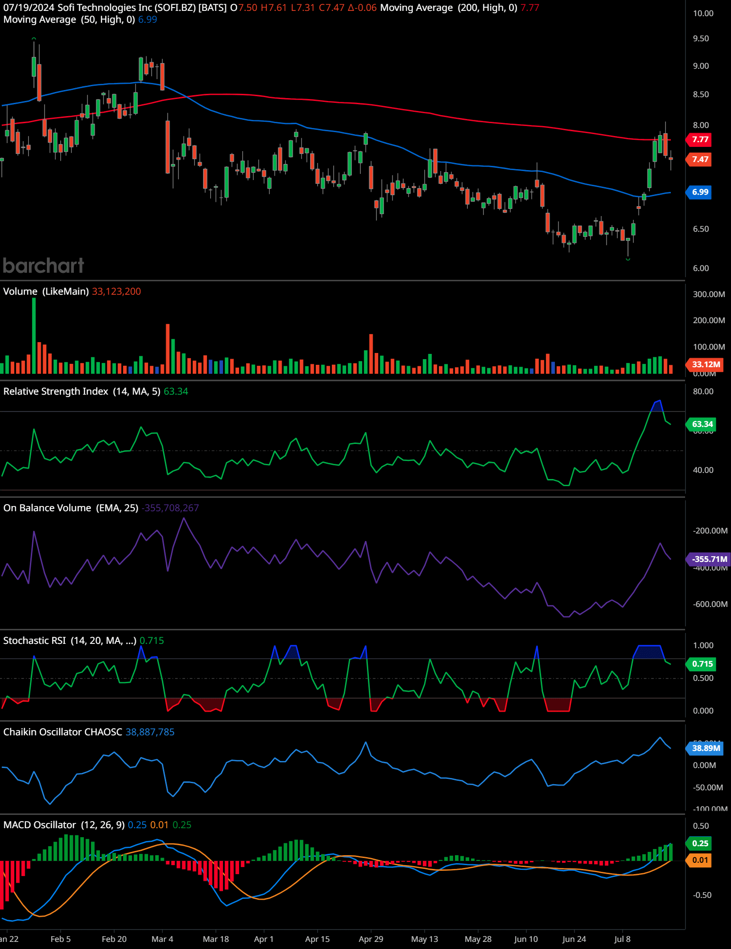This screenshot has width=731, height=949.
Task: Click the Apr 29 date label
Action: click(371, 939)
